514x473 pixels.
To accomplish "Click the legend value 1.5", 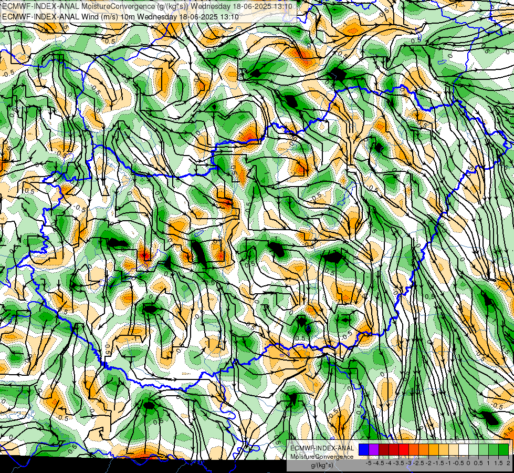I will tap(499, 463).
